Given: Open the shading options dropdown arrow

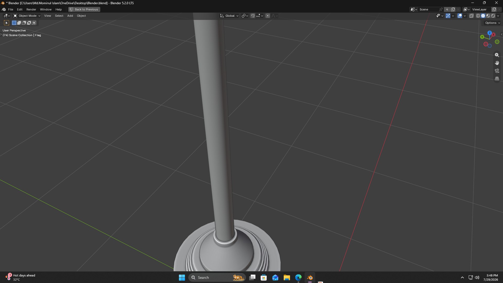Looking at the screenshot, I should click(x=498, y=16).
